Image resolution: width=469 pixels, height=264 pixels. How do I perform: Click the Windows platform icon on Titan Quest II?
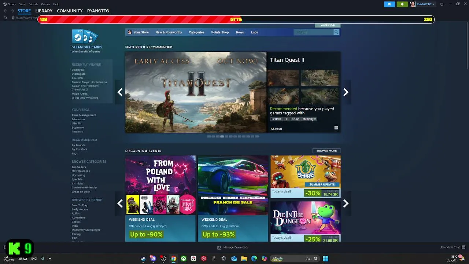click(336, 128)
